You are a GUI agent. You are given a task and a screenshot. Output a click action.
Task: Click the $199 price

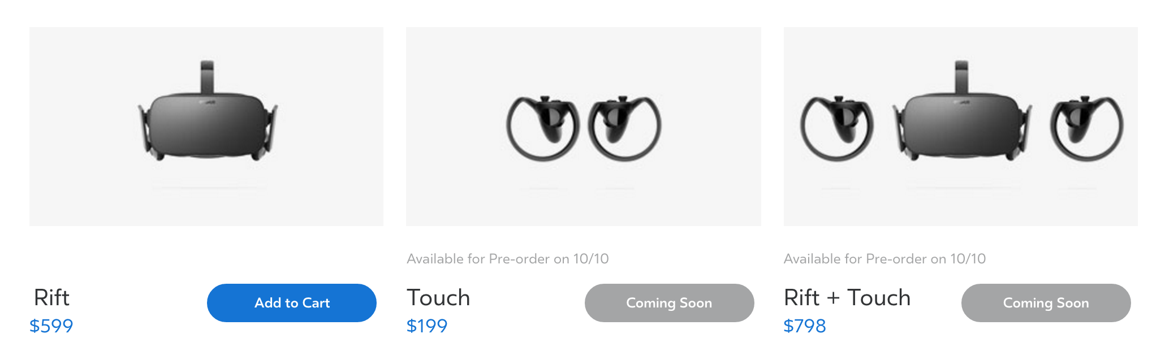[x=427, y=326]
